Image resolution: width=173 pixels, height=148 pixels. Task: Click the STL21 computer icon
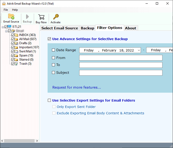tap(9, 27)
